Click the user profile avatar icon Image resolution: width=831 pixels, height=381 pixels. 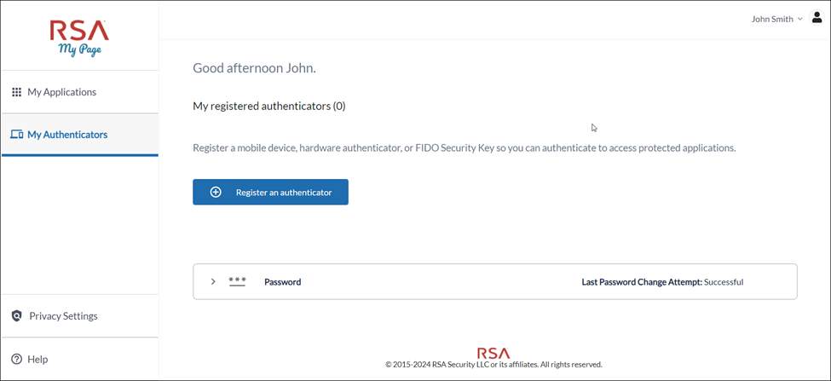[817, 18]
